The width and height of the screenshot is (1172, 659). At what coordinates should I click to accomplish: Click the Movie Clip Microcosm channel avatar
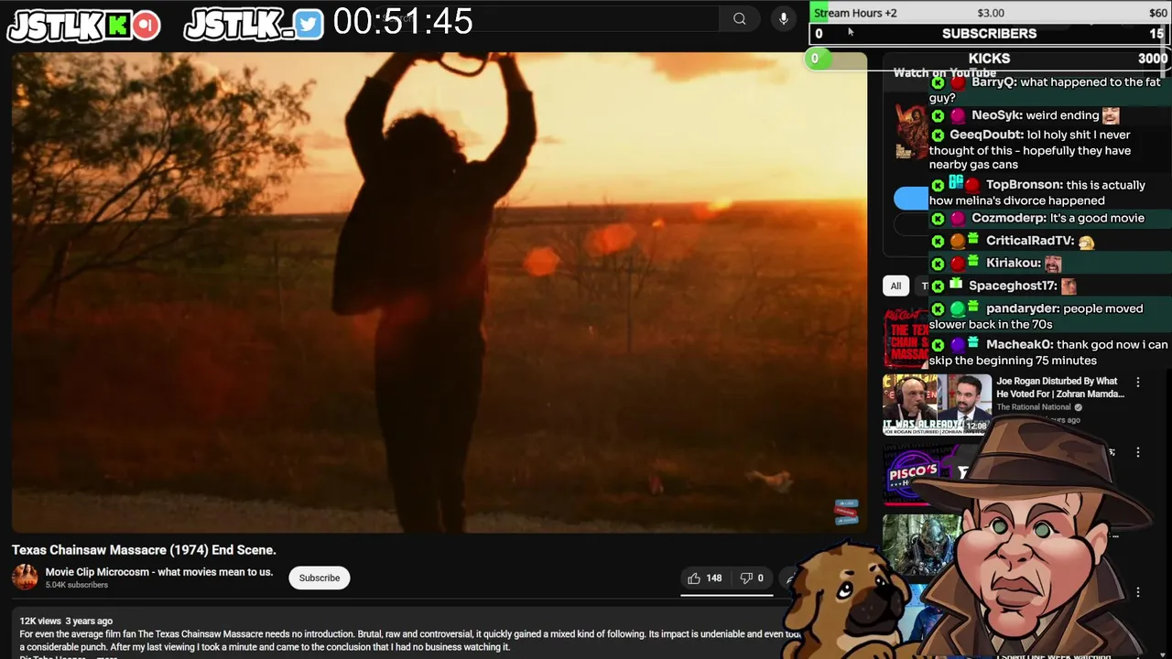point(25,578)
